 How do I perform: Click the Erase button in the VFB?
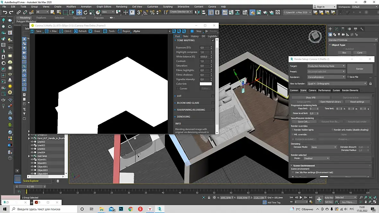tap(94, 31)
